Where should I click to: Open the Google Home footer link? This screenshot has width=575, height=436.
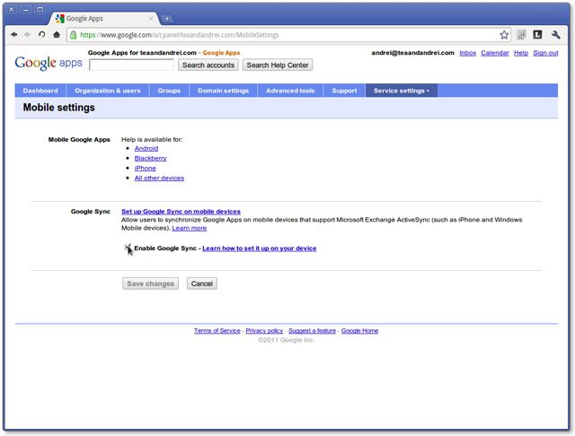[x=359, y=330]
